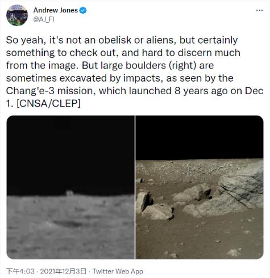Click the white divider between the photos
This screenshot has width=270, height=278.
(135, 187)
